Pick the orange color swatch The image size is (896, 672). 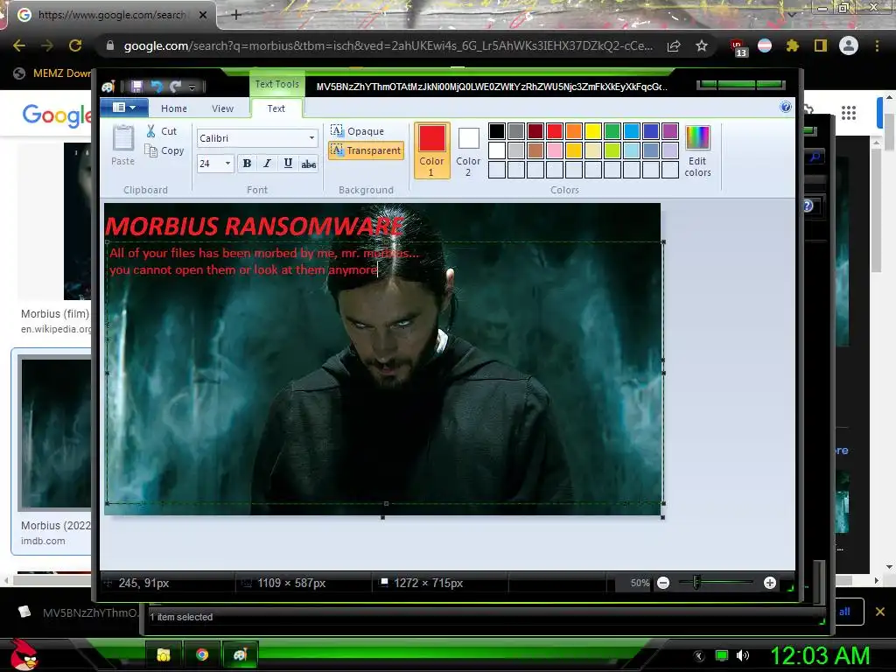[x=574, y=131]
